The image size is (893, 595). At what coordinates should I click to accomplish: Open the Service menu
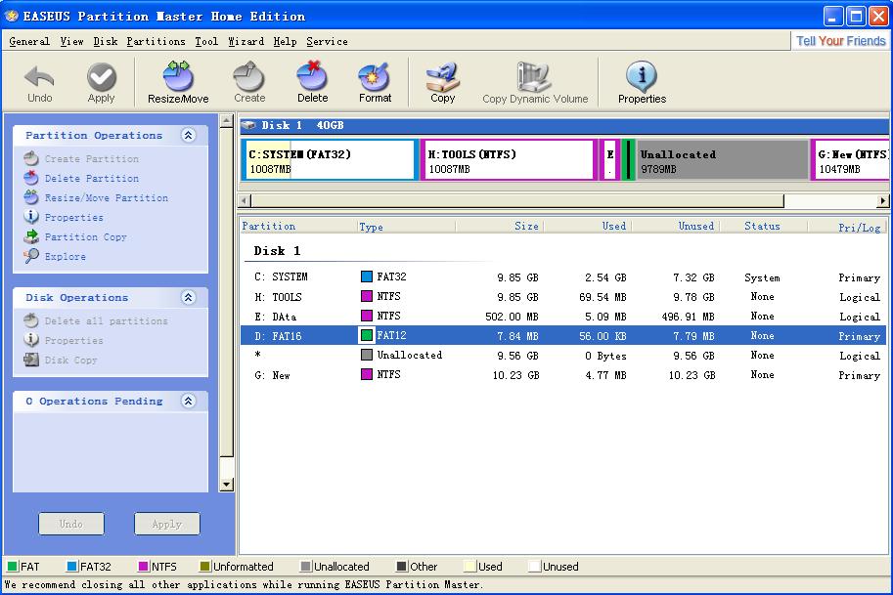pyautogui.click(x=327, y=42)
